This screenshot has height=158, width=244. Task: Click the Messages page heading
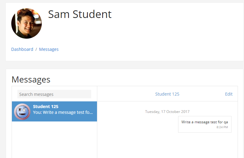coord(31,79)
